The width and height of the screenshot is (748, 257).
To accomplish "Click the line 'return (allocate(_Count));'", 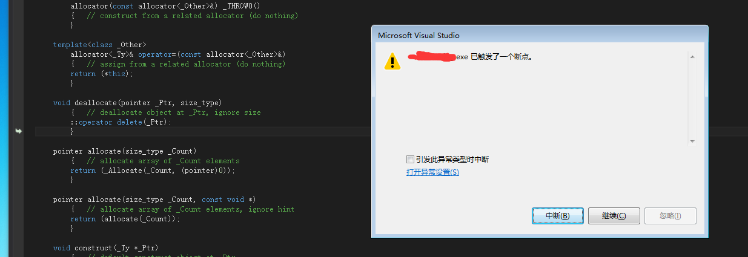I will pyautogui.click(x=125, y=219).
